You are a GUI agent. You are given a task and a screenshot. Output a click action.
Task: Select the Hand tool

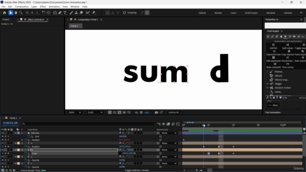pos(16,13)
